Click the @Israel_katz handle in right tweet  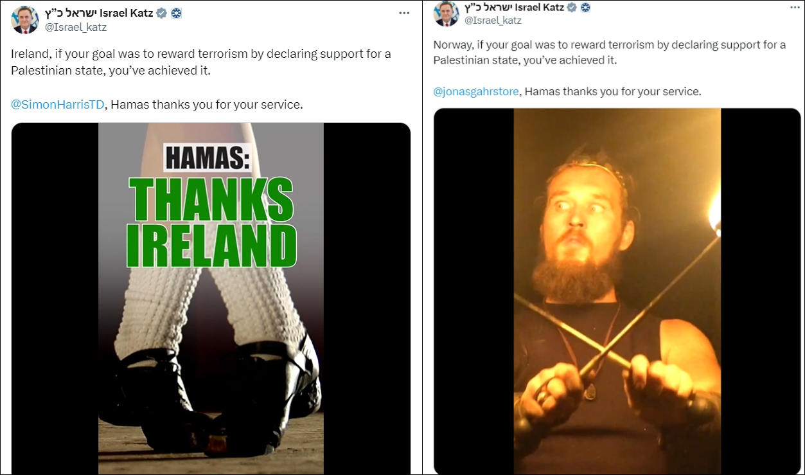[493, 21]
